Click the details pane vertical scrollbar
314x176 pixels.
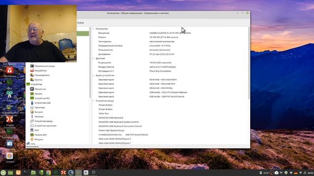(249, 63)
